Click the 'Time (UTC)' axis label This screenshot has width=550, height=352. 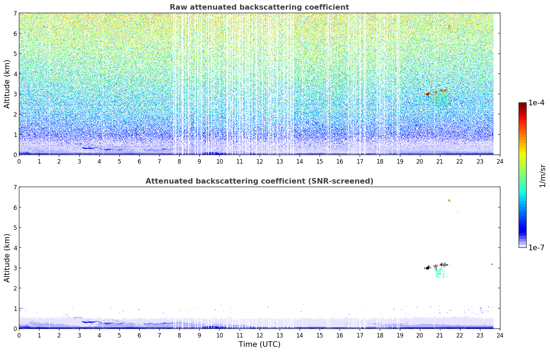point(259,344)
